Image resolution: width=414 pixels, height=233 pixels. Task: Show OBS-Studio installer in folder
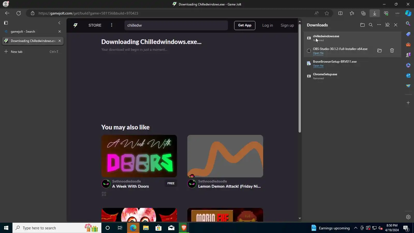coord(380,51)
